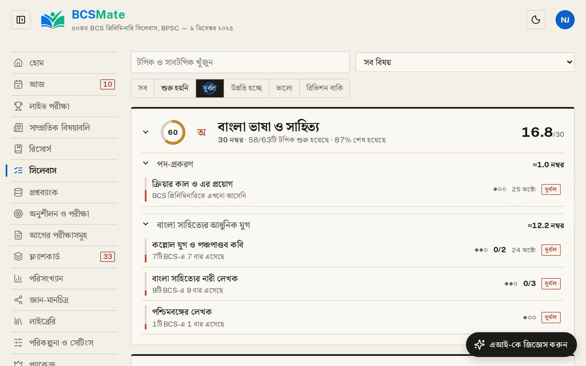
Task: Select the উন্নতি হচ্ছে filter tab
Action: click(x=247, y=88)
